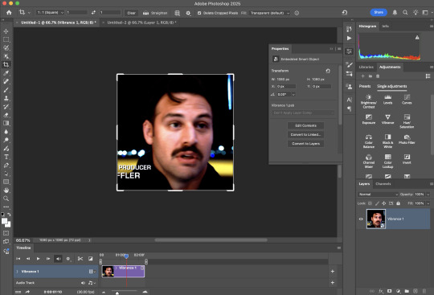Select the Brush tool
434x295 pixels.
6,90
